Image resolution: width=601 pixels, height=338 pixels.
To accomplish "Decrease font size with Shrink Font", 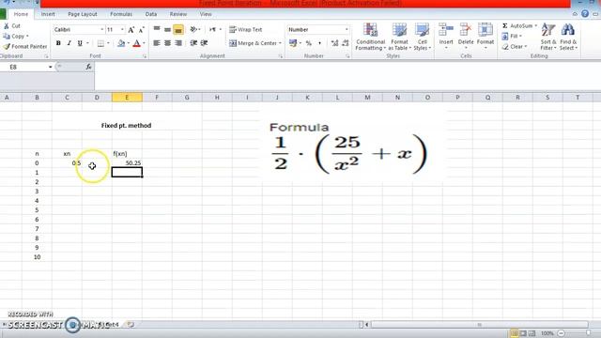I will (141, 29).
